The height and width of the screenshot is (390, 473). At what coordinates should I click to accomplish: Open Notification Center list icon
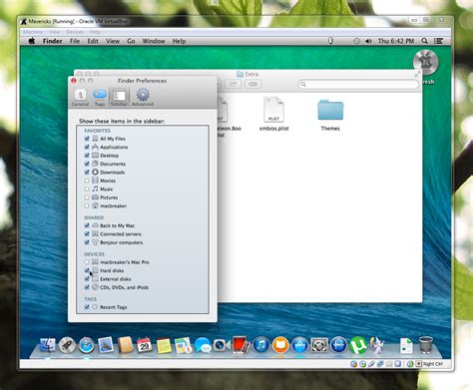[438, 41]
